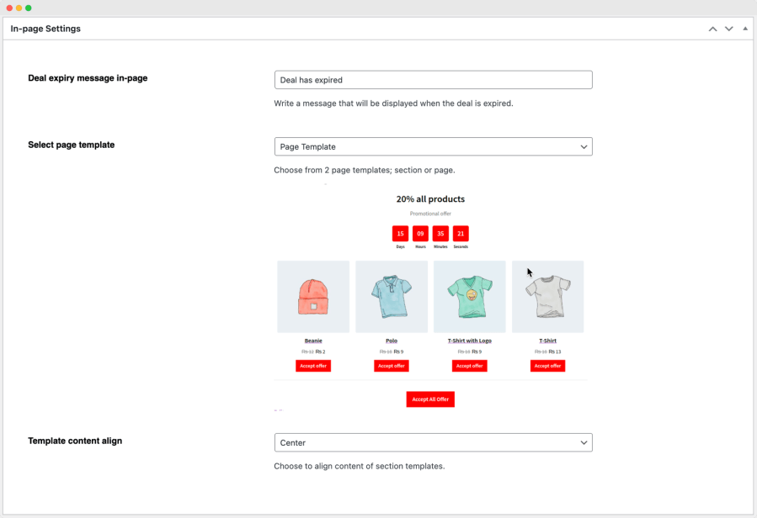Accept offer for T-Shirt with Logo
Viewport: 757px width, 518px height.
pyautogui.click(x=469, y=366)
